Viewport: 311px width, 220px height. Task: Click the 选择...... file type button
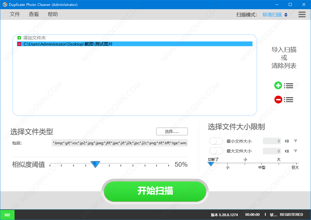[172, 131]
